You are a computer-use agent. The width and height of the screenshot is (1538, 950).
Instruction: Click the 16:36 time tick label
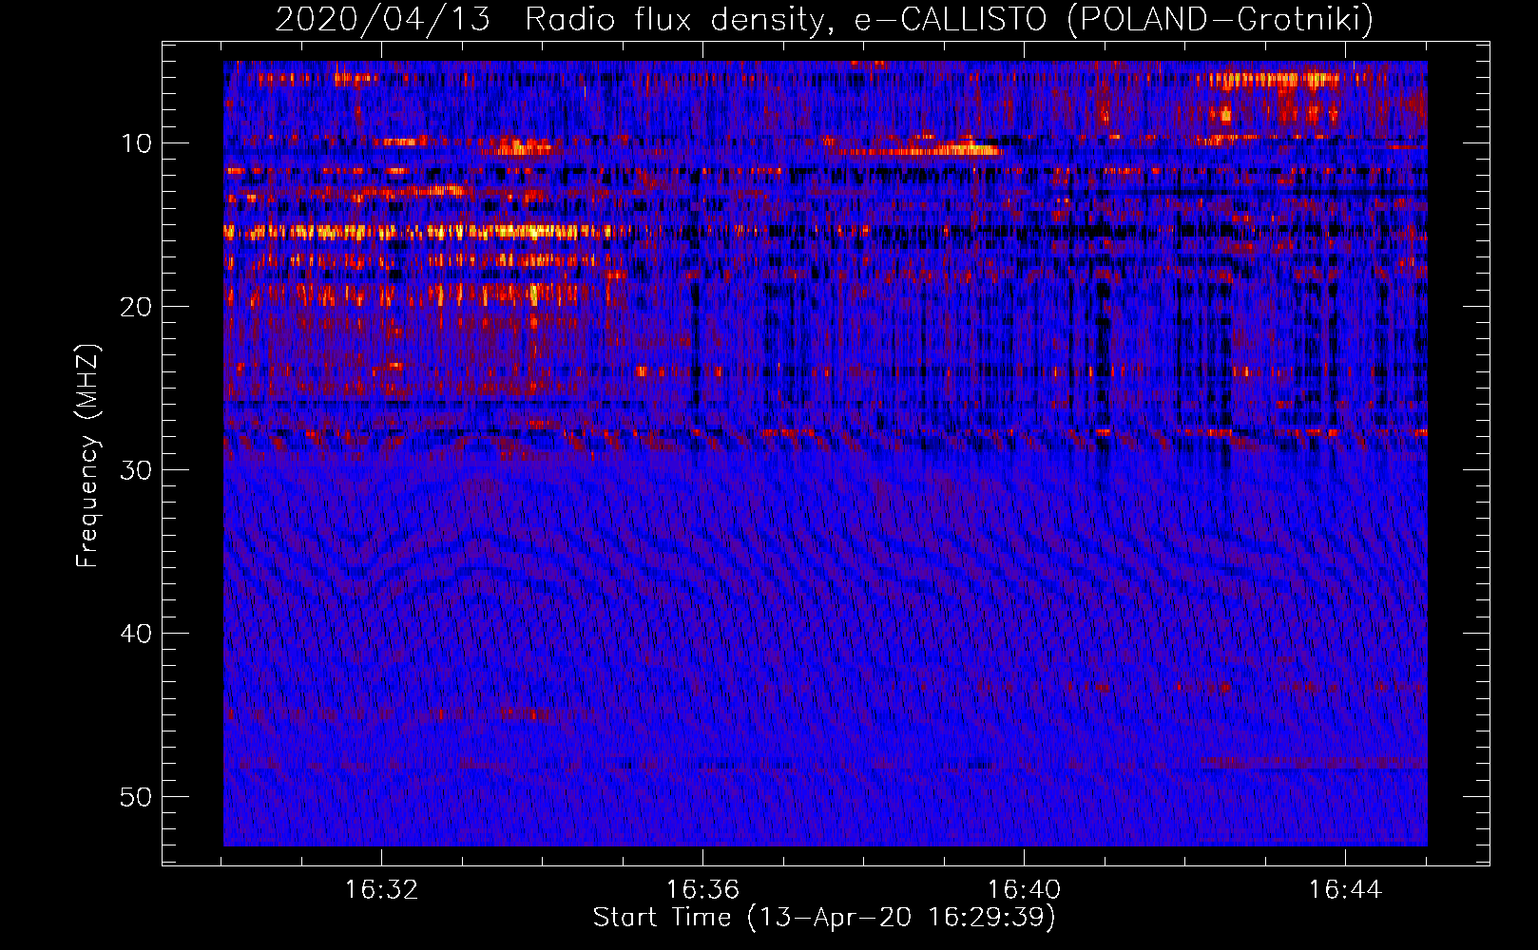702,889
